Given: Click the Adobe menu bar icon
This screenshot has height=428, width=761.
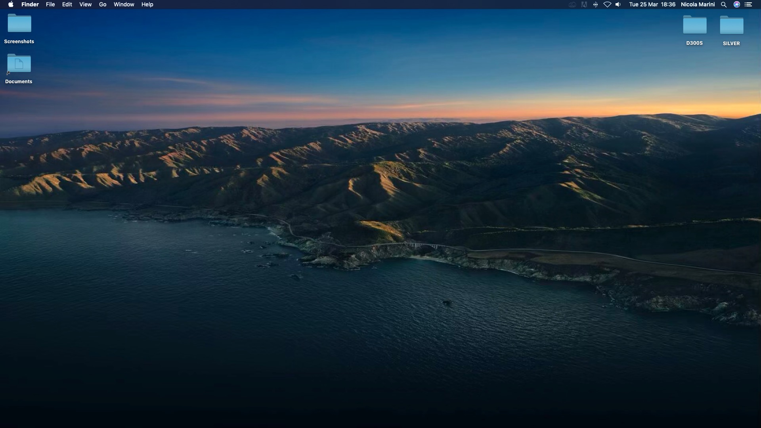Looking at the screenshot, I should pos(584,4).
